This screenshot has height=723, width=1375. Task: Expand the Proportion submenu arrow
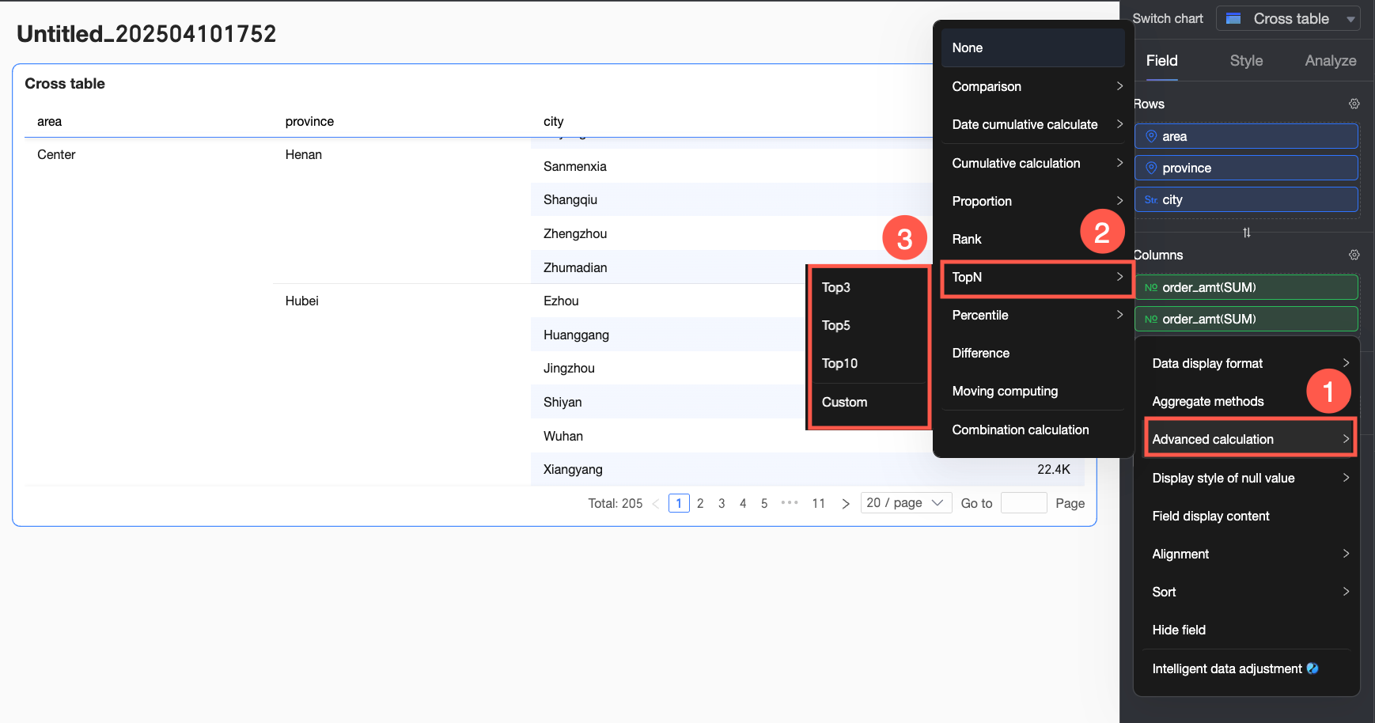(1119, 201)
